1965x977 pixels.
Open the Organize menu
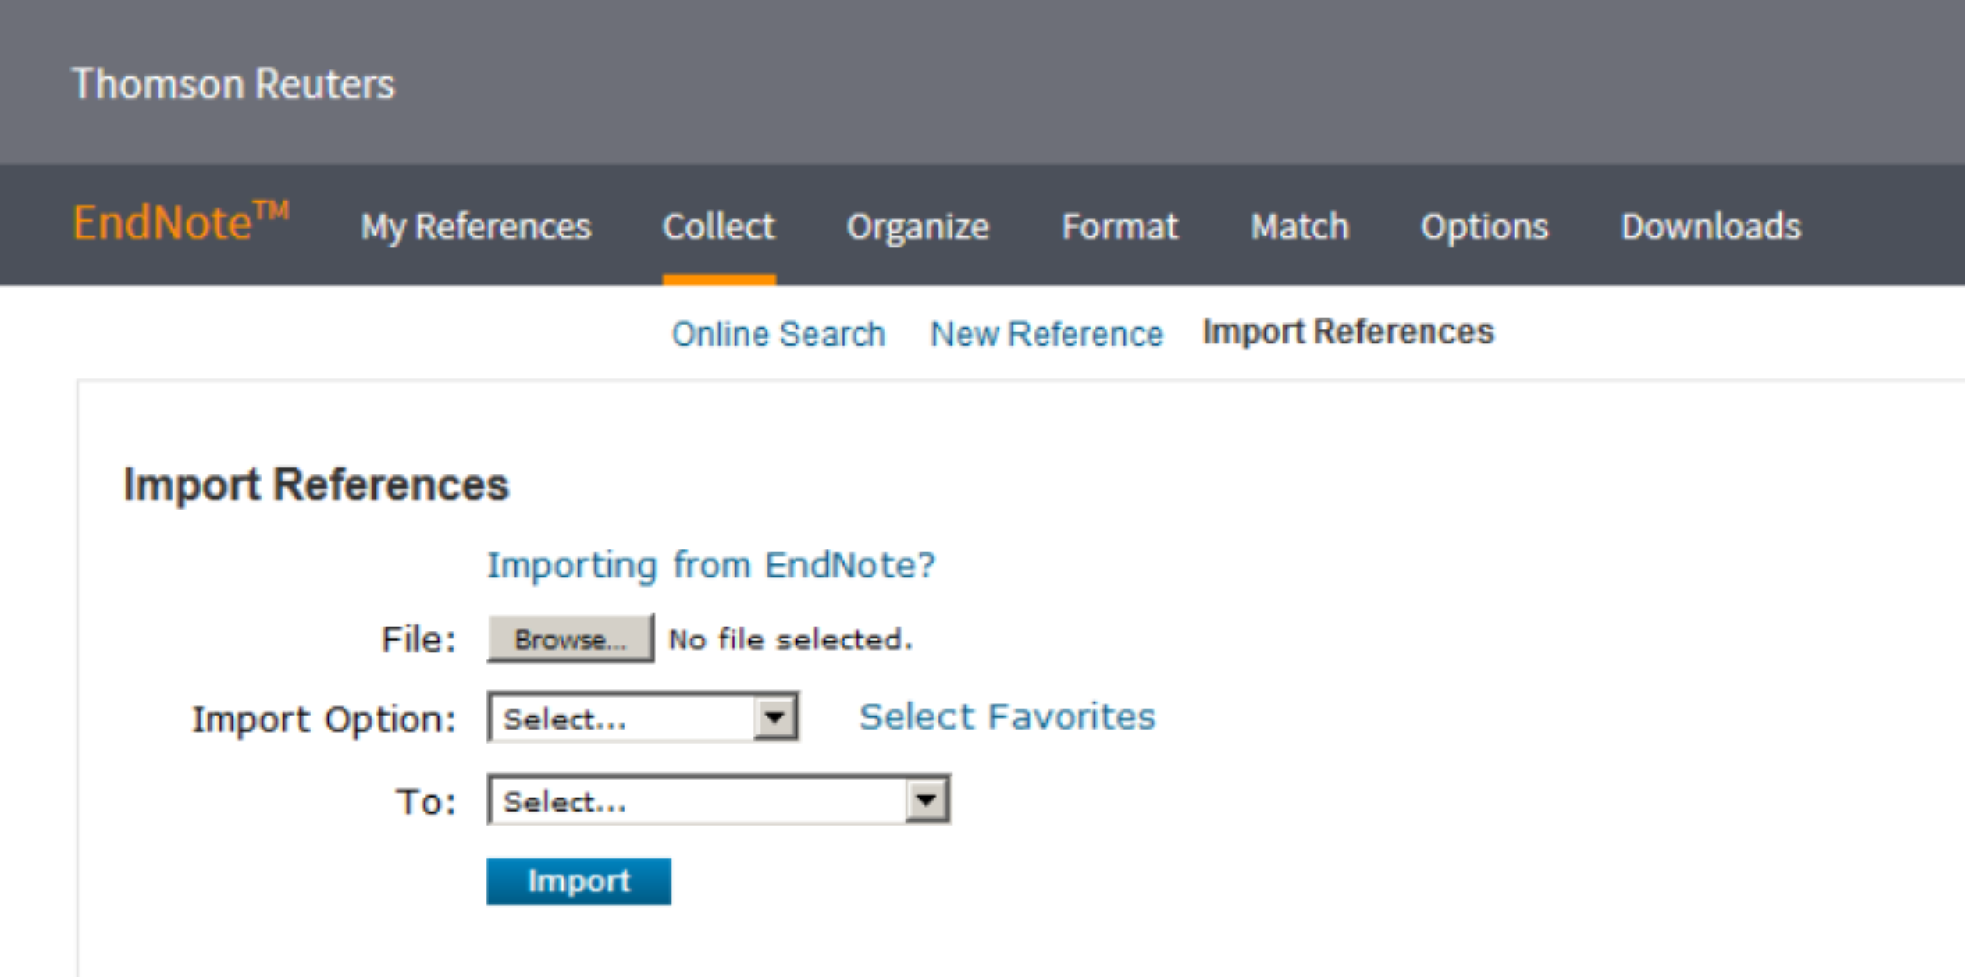coord(918,226)
